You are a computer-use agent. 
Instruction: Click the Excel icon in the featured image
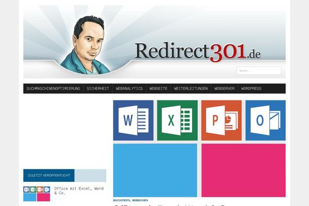tap(177, 121)
